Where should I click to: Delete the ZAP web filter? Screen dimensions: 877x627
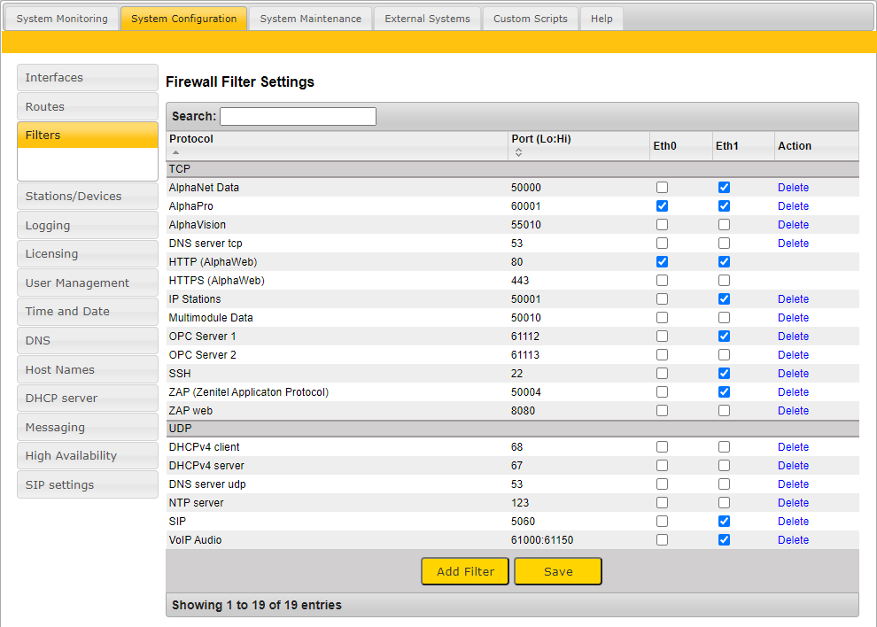tap(793, 411)
